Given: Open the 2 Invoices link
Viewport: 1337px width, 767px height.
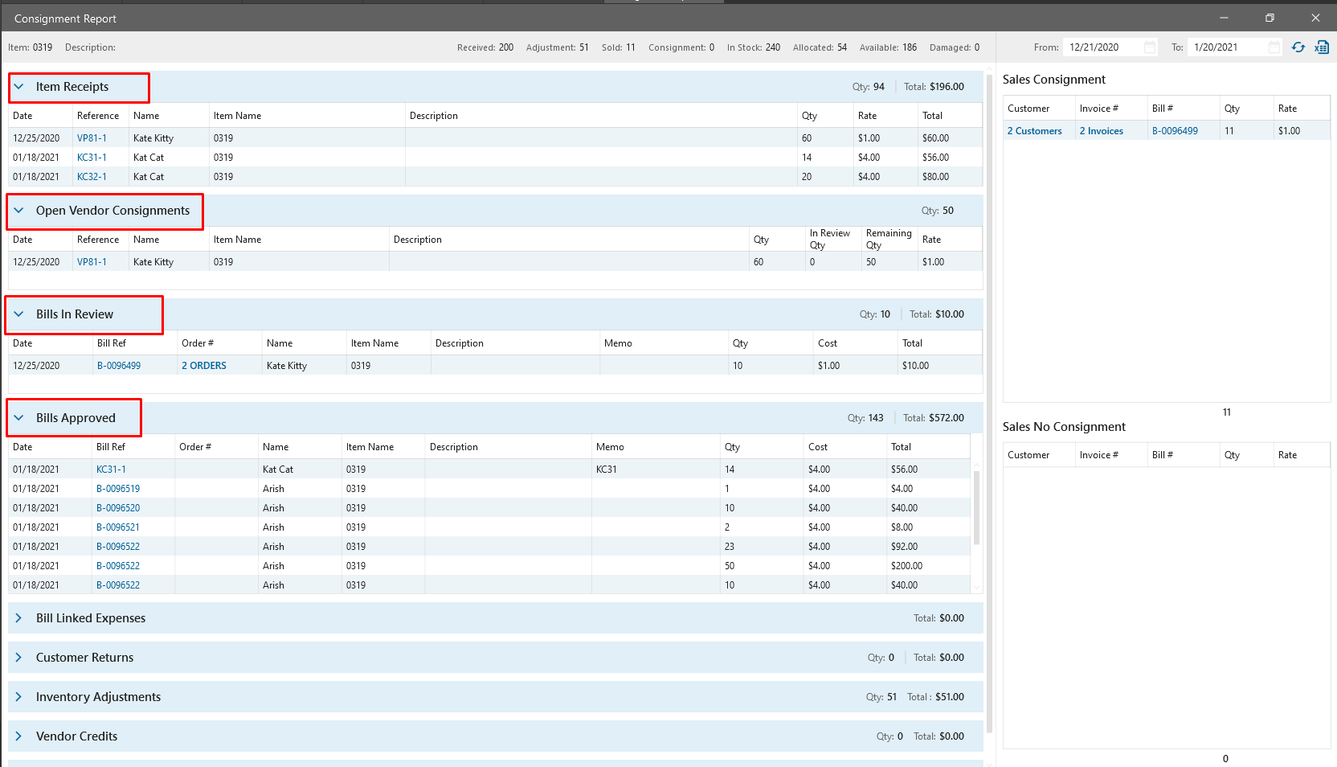Looking at the screenshot, I should 1101,131.
